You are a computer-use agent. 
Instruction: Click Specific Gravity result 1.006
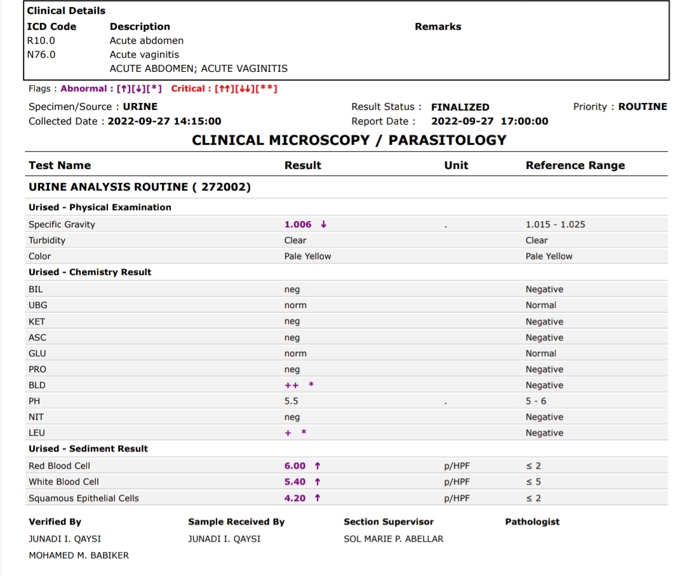pos(298,224)
